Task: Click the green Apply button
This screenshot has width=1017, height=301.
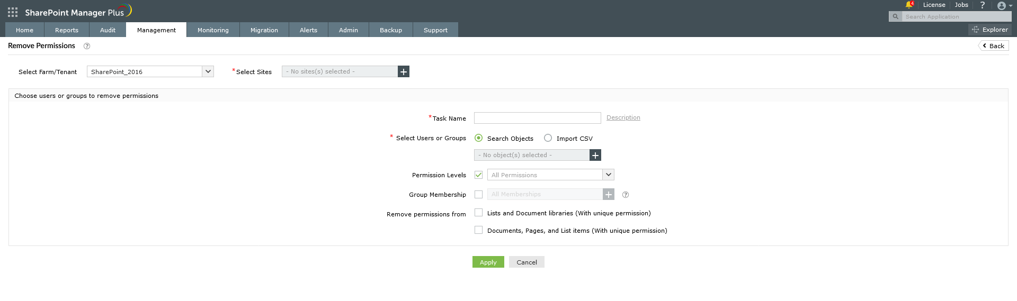Action: pos(488,262)
